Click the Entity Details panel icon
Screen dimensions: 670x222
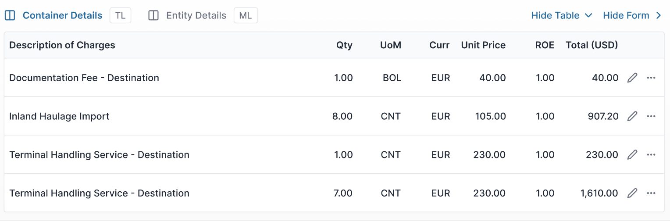click(153, 16)
